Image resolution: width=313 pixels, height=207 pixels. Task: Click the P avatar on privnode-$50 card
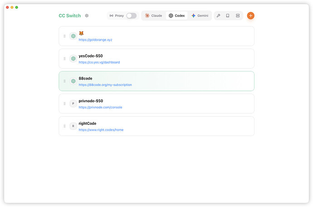coord(73,103)
